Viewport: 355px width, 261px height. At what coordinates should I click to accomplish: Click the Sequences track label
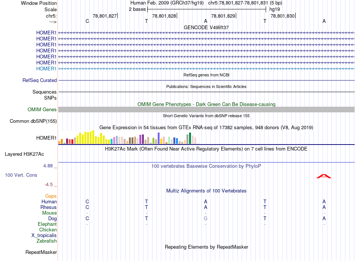click(44, 92)
